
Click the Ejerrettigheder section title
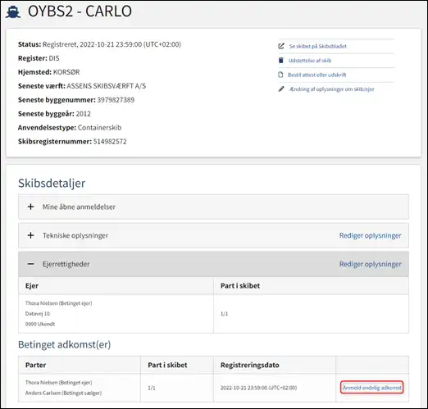click(66, 264)
